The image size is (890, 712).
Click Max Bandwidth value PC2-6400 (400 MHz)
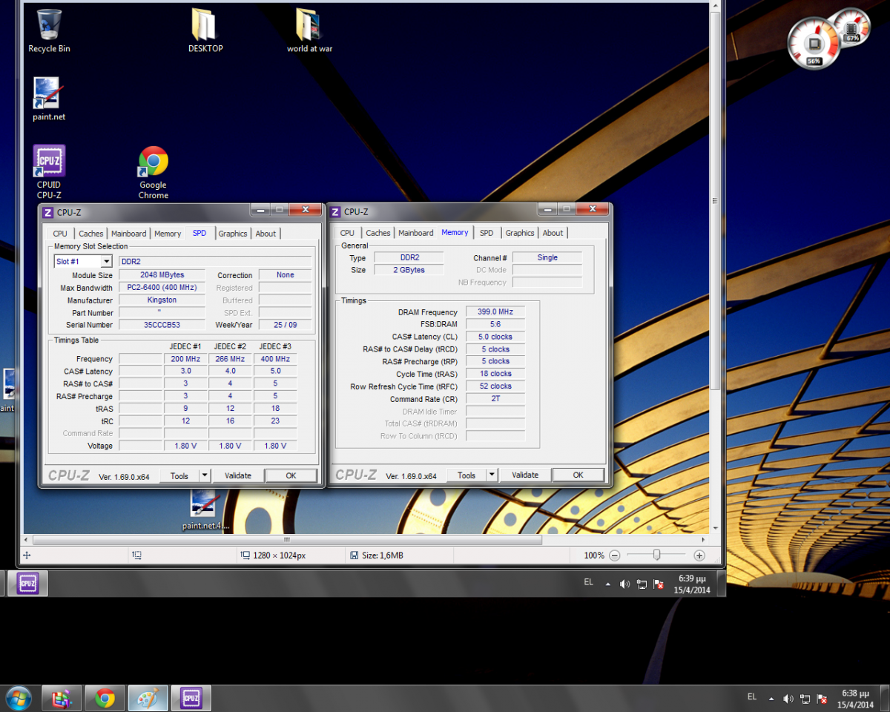pyautogui.click(x=162, y=288)
